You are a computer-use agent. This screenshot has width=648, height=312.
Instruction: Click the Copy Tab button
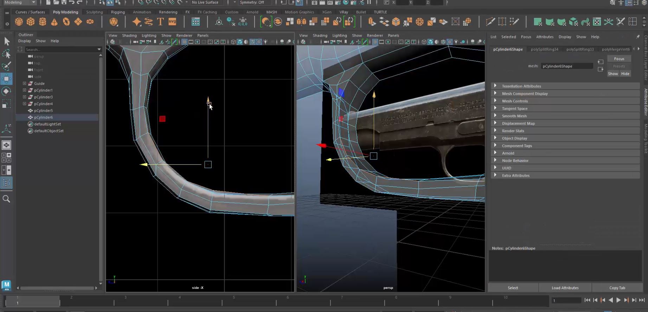pyautogui.click(x=617, y=288)
